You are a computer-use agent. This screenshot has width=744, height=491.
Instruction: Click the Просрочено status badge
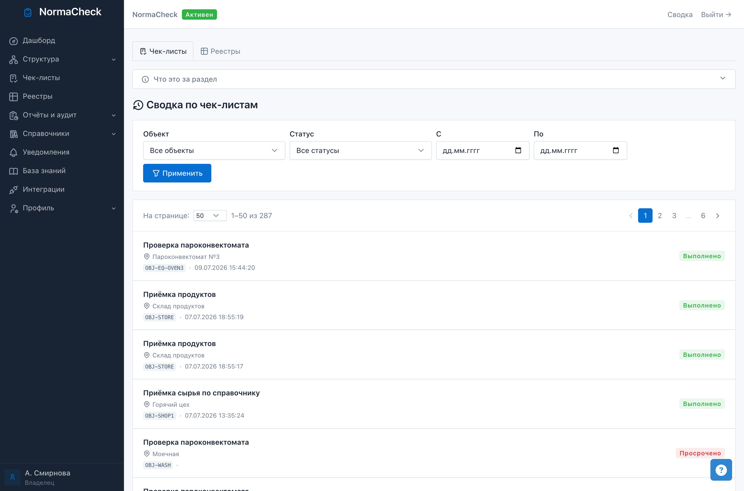[700, 453]
